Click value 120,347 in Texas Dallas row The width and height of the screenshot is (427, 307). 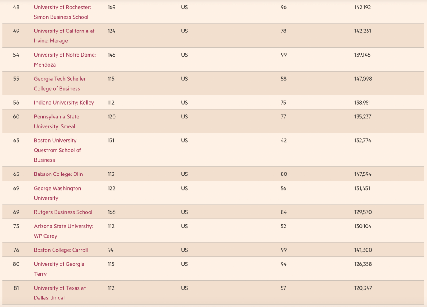[x=363, y=288]
